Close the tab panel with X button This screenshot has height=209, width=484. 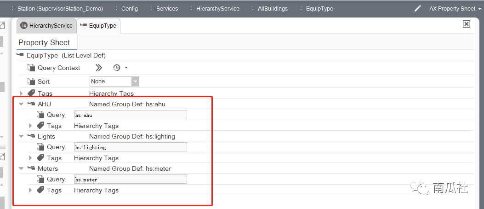(466, 24)
